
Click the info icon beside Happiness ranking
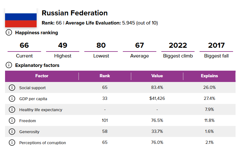click(9, 32)
